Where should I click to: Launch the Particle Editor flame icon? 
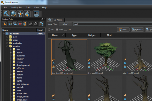tap(27, 14)
